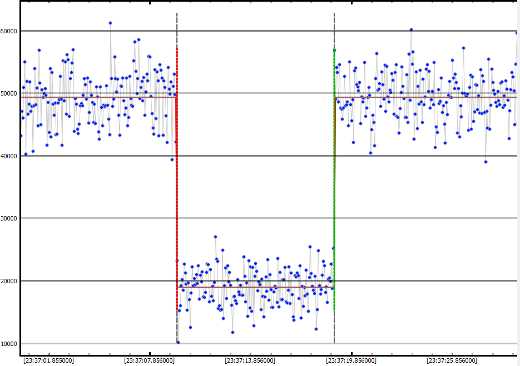Viewport: 520px width, 366px height.
Task: Select the green dotted vertical marker line
Action: [x=334, y=179]
